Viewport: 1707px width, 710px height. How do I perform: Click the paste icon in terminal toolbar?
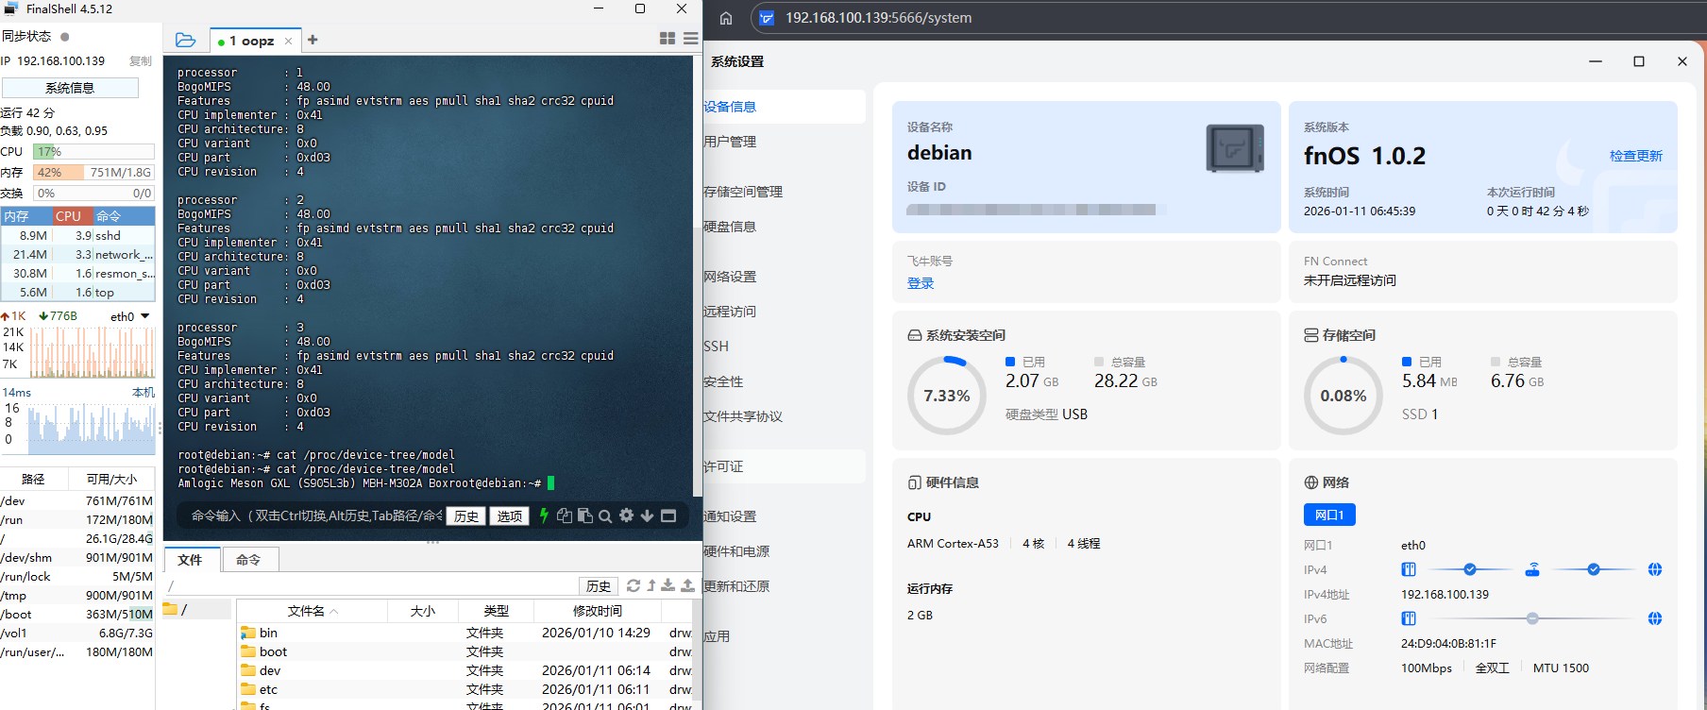pyautogui.click(x=585, y=516)
